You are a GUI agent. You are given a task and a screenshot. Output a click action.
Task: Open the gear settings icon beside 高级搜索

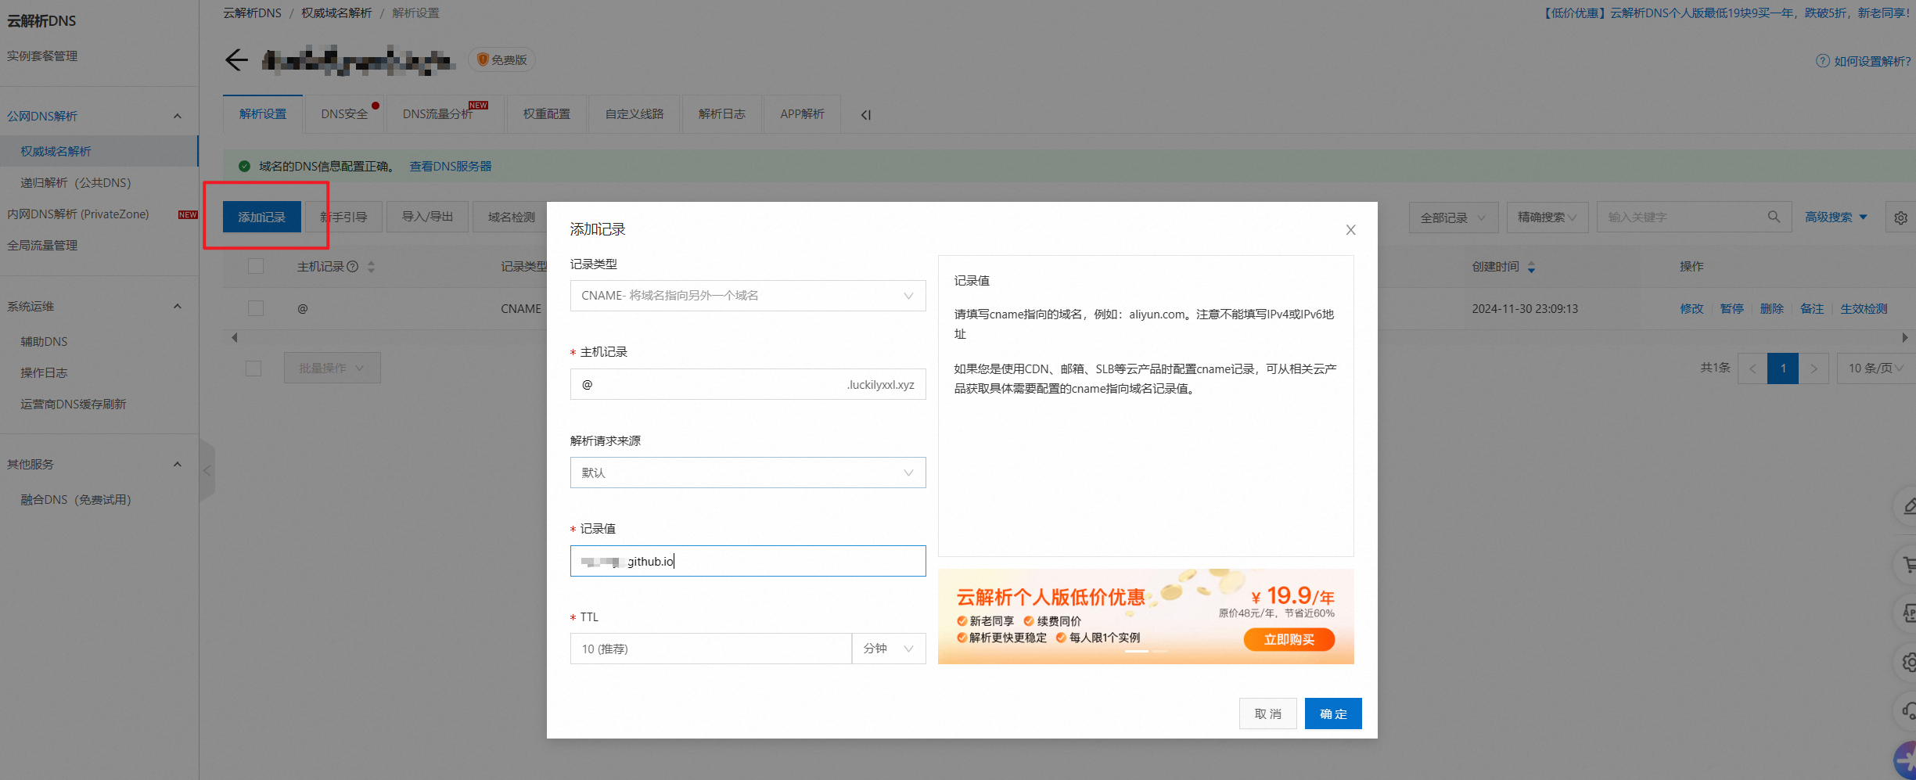(x=1901, y=217)
